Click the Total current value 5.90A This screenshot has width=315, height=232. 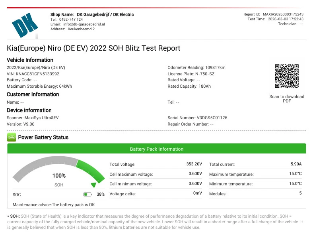click(296, 164)
